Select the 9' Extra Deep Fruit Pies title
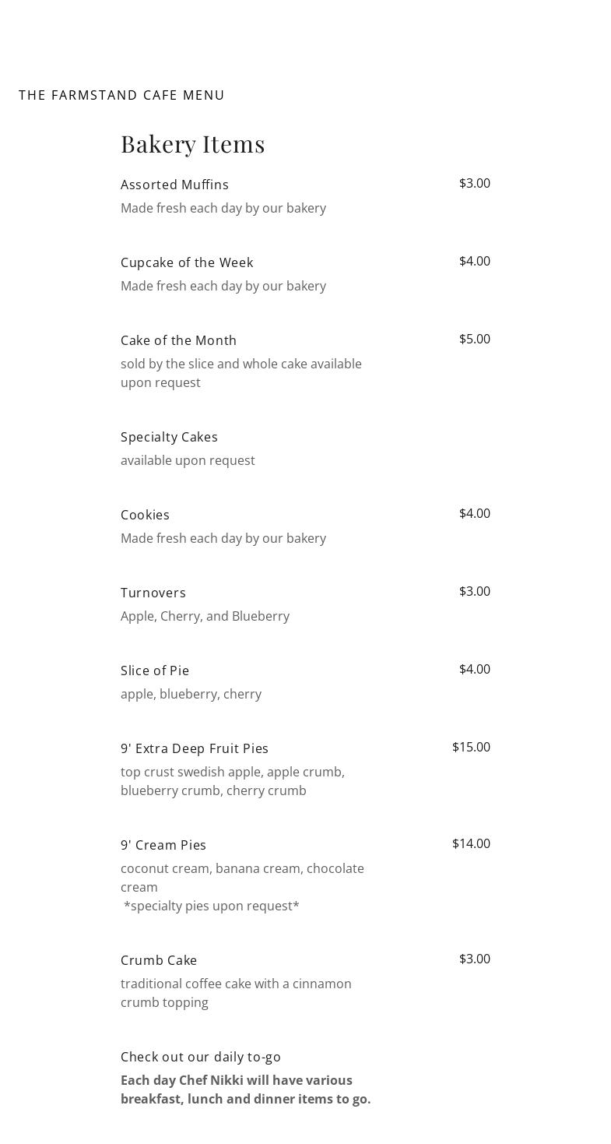 click(x=195, y=748)
